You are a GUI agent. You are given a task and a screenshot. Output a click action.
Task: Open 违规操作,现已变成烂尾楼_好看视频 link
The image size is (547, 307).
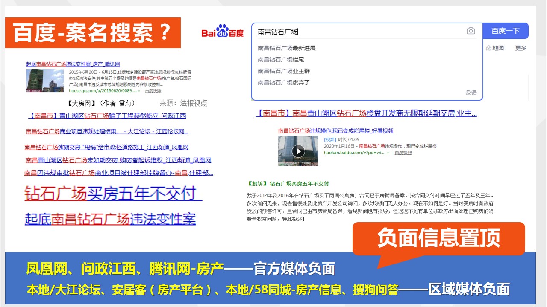pyautogui.click(x=335, y=131)
